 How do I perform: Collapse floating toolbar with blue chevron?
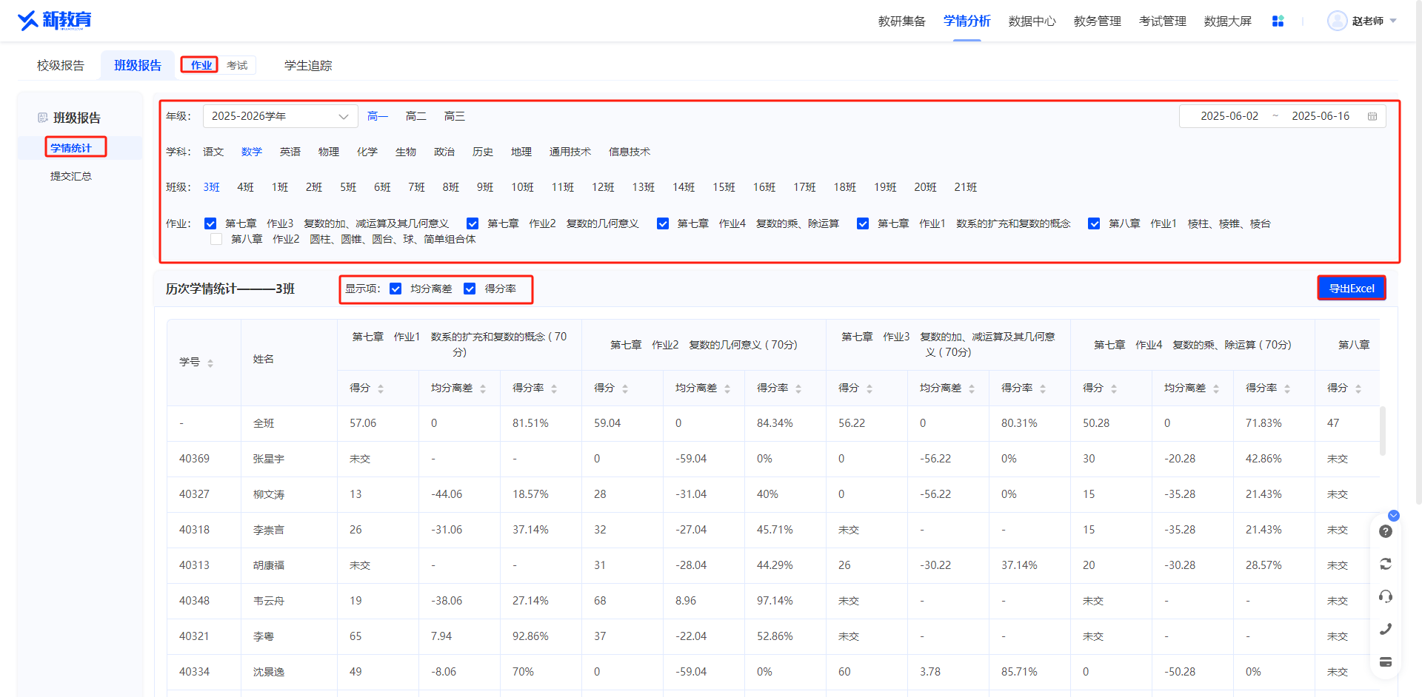(1394, 516)
